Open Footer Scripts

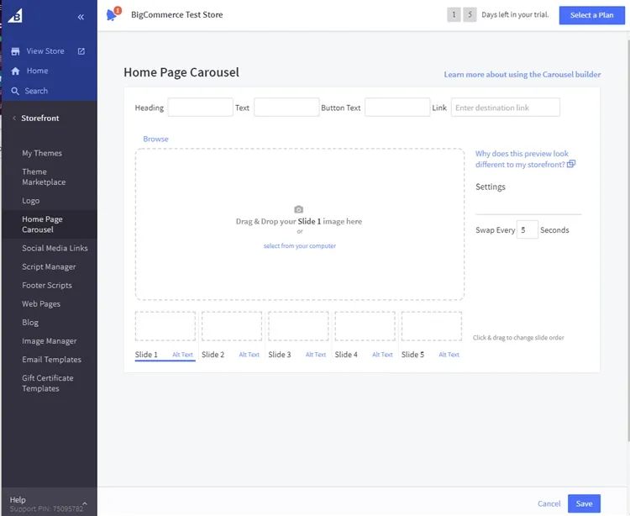[47, 286]
